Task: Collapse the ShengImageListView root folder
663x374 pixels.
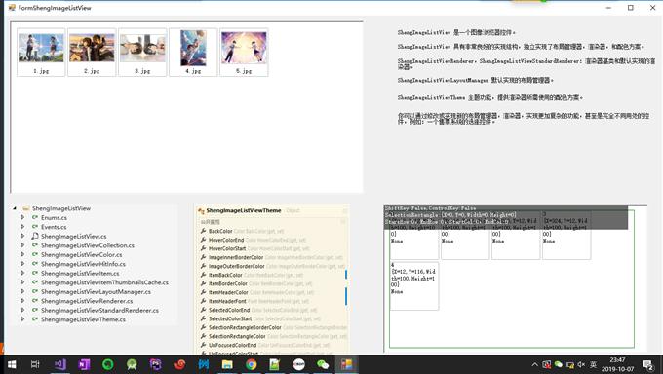Action: click(15, 208)
